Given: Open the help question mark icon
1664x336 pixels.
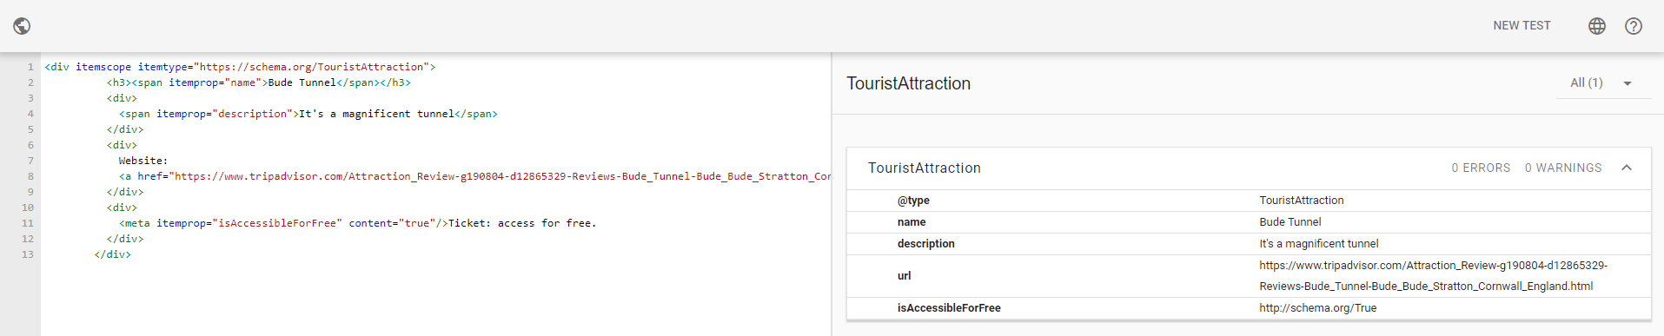Looking at the screenshot, I should point(1634,26).
